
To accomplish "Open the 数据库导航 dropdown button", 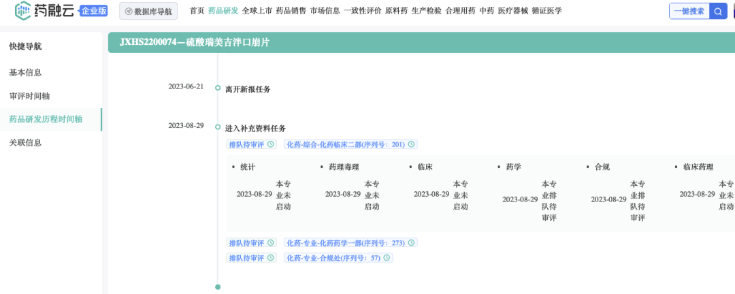I will (x=148, y=11).
